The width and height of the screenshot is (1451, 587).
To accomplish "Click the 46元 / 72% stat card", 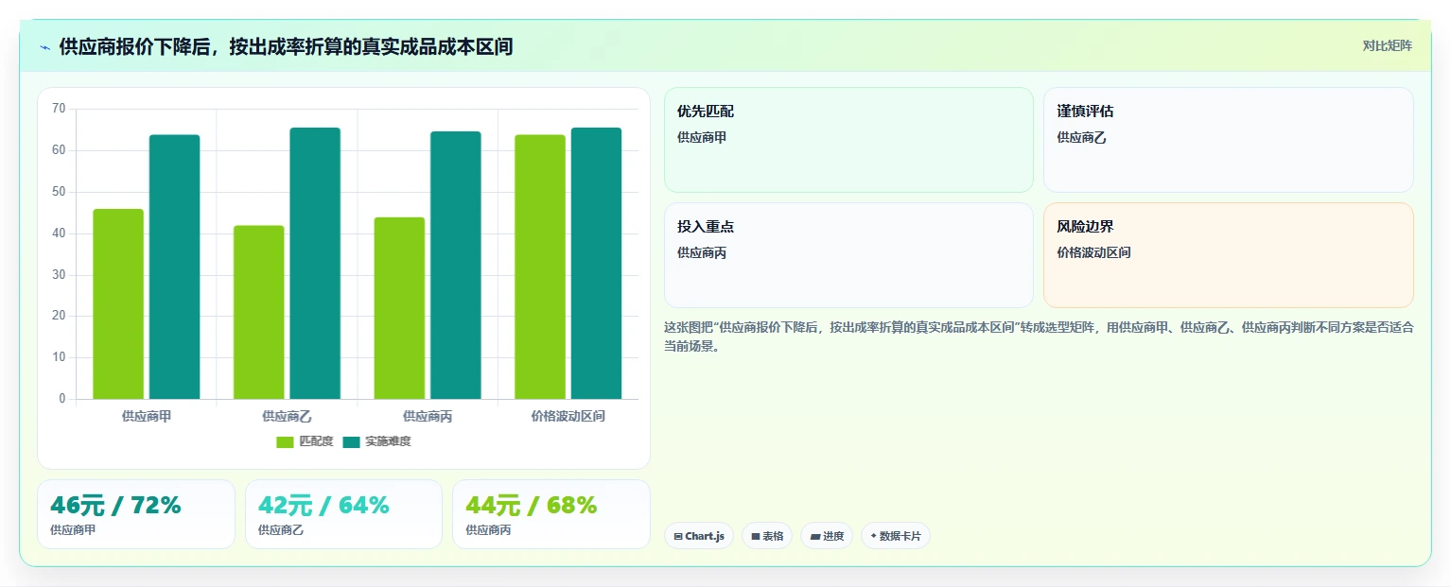I will [136, 514].
